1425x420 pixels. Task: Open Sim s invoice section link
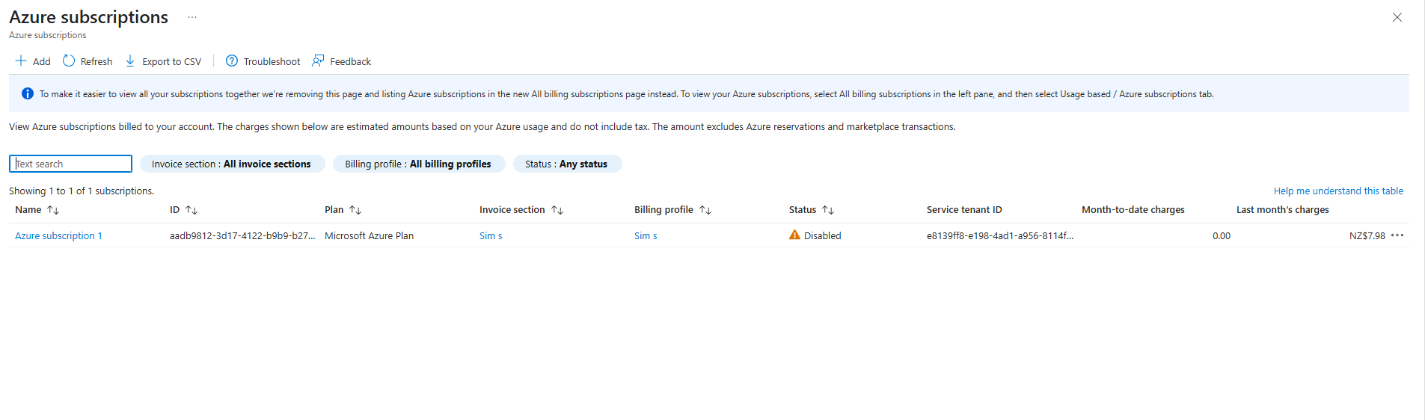tap(491, 235)
